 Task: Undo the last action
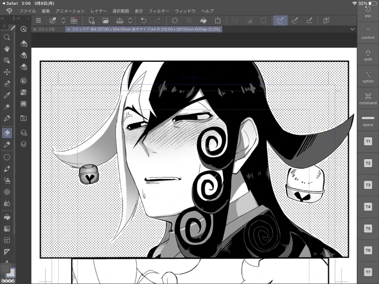143,21
